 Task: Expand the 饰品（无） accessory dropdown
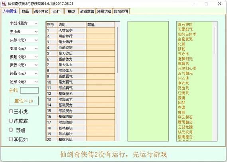point(24,73)
